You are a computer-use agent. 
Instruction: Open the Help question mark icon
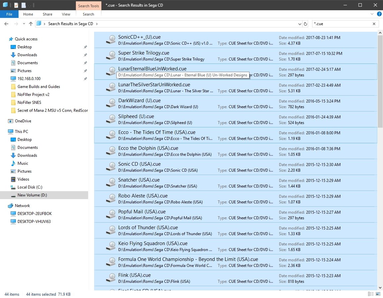[379, 14]
